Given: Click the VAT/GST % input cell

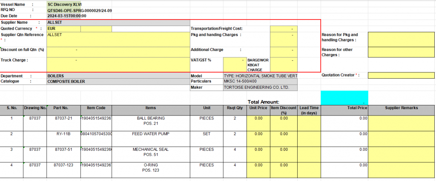Looking at the screenshot, I should click(235, 65).
